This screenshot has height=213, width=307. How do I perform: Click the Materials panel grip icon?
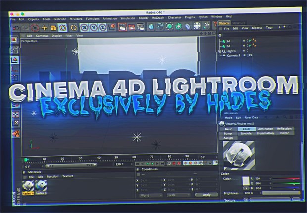click(24, 172)
